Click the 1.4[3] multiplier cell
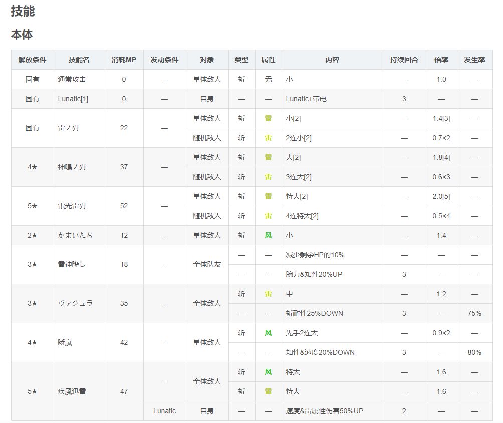 point(441,119)
